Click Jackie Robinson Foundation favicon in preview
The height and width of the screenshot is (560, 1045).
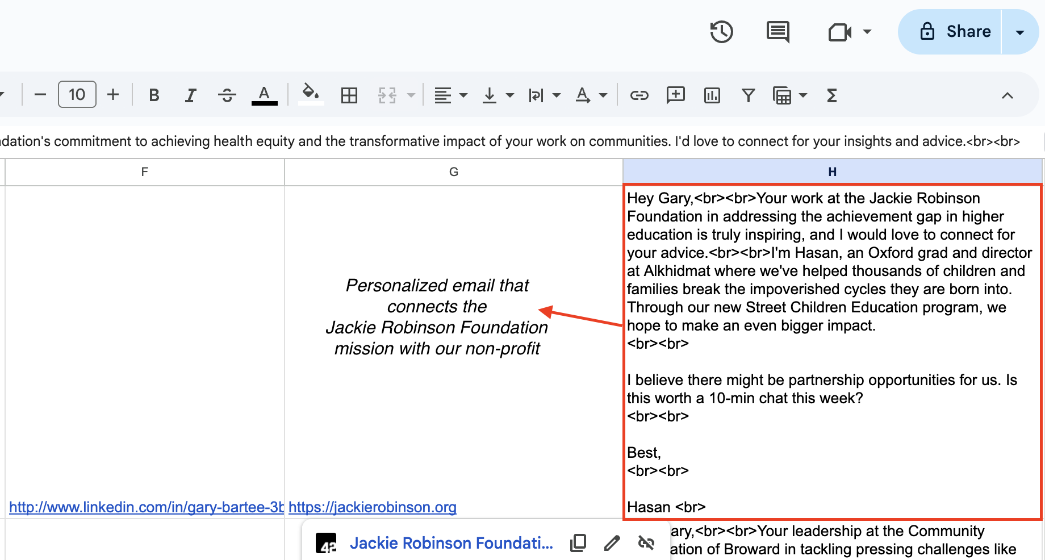tap(326, 544)
